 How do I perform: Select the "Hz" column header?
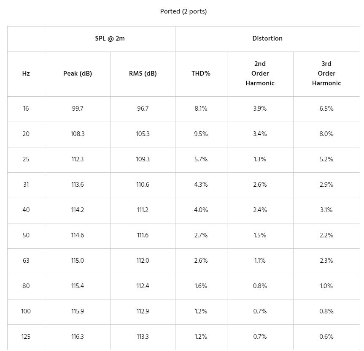(26, 73)
